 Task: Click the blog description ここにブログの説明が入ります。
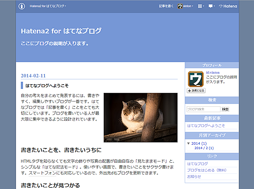55,44
